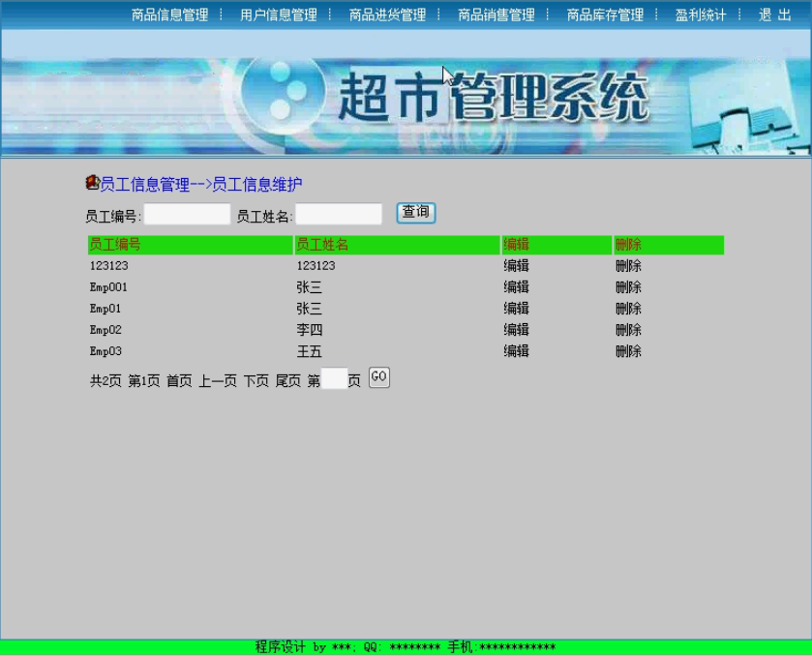
Task: Select the 员工姓名 column header
Action: pyautogui.click(x=397, y=245)
